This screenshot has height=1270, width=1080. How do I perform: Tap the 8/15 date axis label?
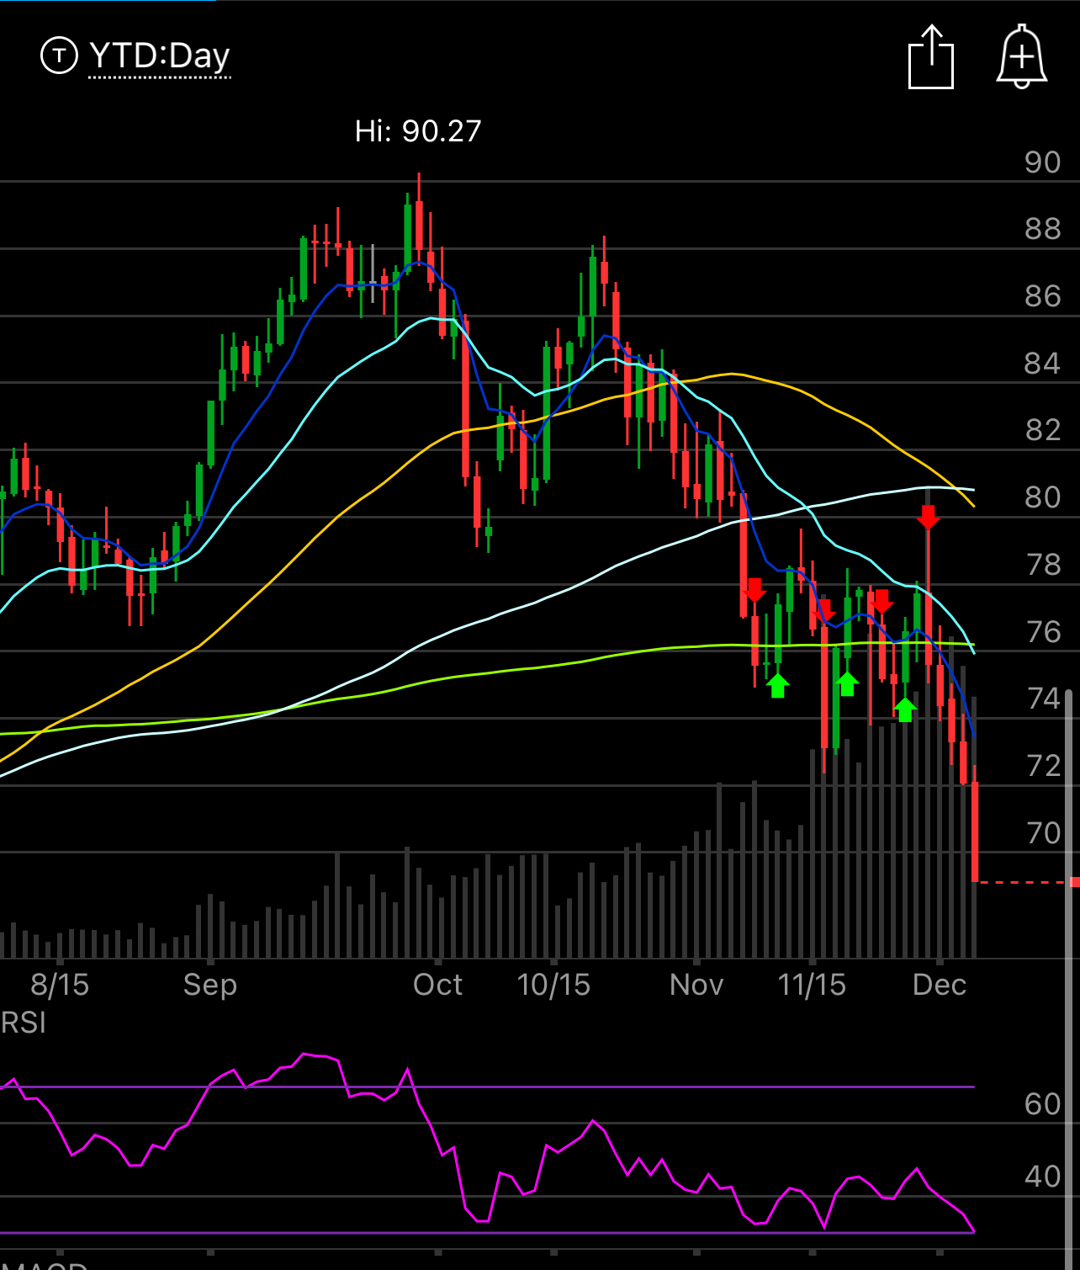pyautogui.click(x=60, y=984)
